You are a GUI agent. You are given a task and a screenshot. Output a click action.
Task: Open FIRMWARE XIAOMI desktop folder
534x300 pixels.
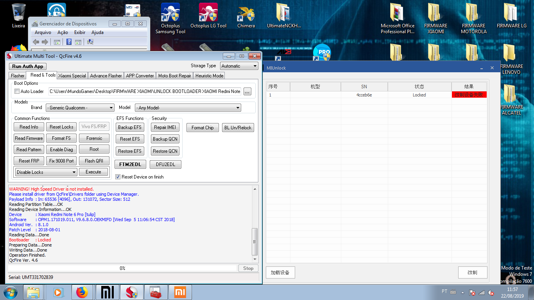(x=435, y=18)
